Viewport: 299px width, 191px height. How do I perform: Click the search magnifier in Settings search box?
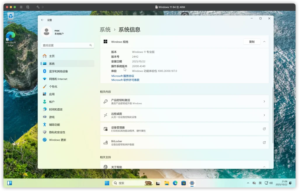click(x=91, y=45)
